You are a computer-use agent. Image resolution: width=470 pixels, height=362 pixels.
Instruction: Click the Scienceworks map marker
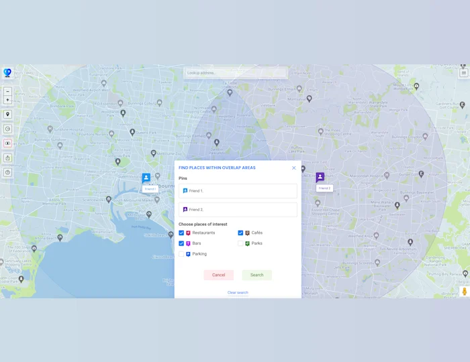[x=109, y=199]
